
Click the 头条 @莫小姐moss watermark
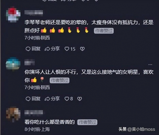[137, 129]
